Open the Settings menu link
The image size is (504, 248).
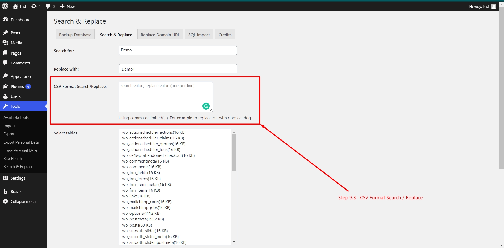tap(18, 178)
